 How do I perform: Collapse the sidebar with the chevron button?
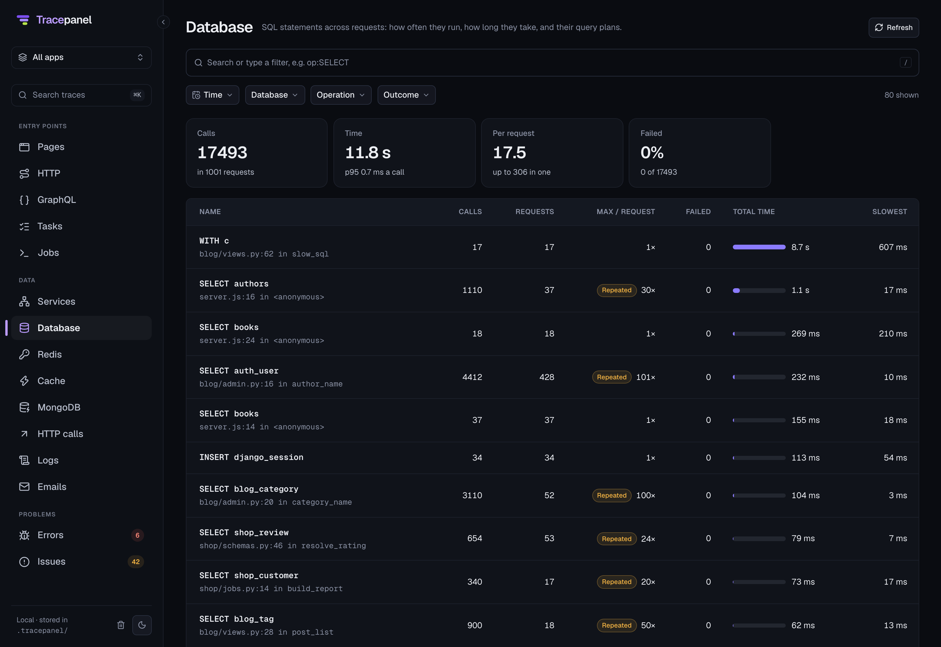(163, 22)
